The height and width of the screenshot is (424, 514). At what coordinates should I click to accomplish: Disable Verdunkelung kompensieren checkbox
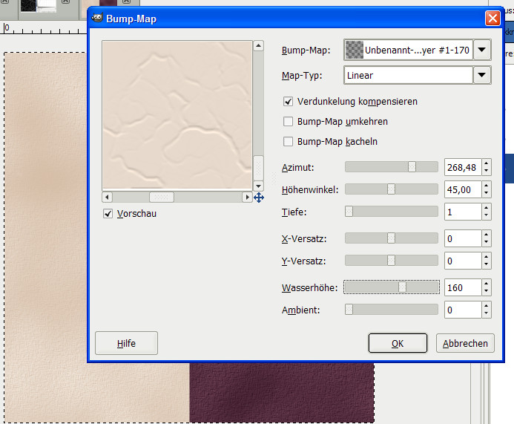(289, 101)
